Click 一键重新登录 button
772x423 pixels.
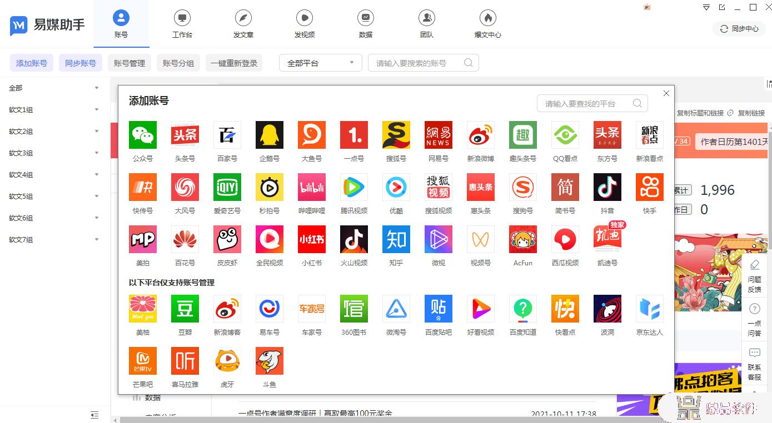pyautogui.click(x=234, y=63)
